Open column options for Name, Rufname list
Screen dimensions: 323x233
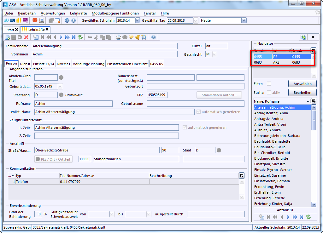coord(314,101)
